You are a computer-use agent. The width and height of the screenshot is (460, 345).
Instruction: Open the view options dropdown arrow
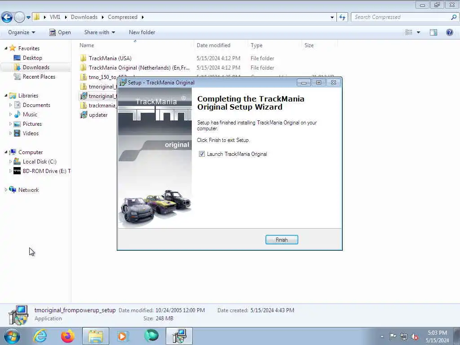pos(418,32)
